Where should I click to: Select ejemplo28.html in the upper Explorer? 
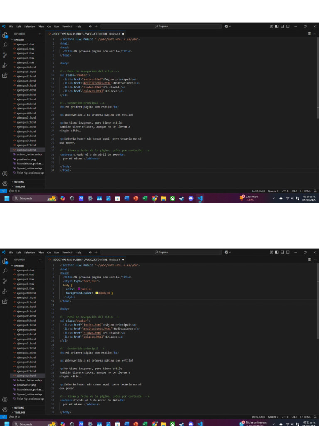coord(28,150)
